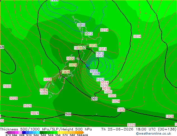The width and height of the screenshot is (177, 136).
Task: Click legend value 606
Action: click(x=85, y=135)
